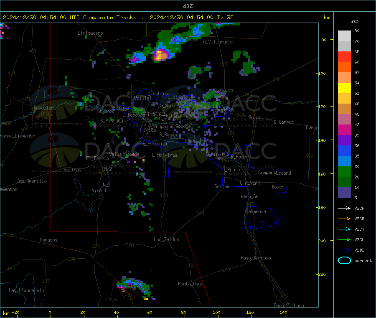Click the 'Paso_Barroso' map label
The width and height of the screenshot is (376, 318).
point(256,258)
